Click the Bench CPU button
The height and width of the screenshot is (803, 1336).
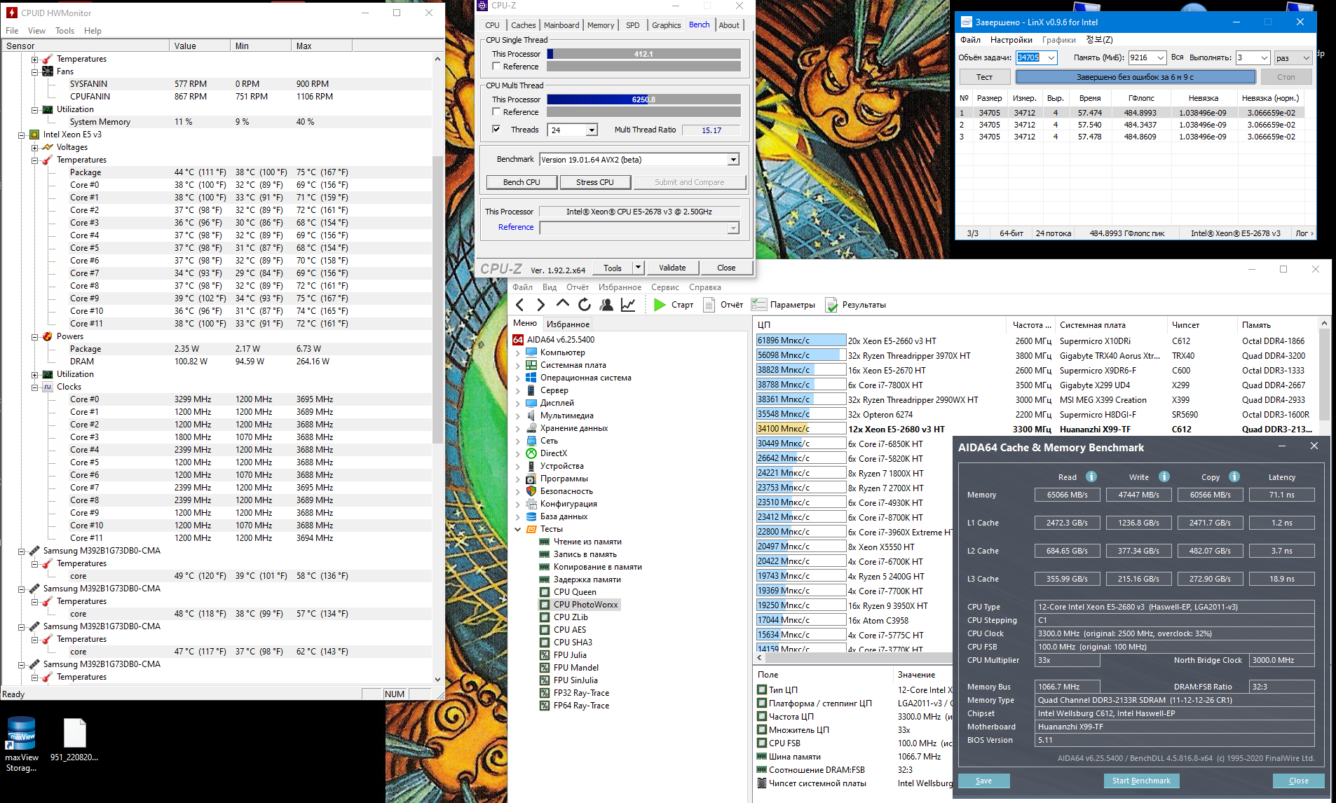point(522,182)
